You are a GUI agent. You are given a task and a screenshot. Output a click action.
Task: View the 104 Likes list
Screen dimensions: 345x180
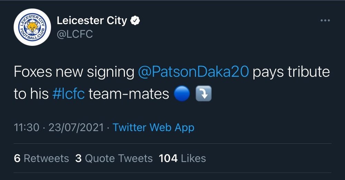(x=183, y=158)
